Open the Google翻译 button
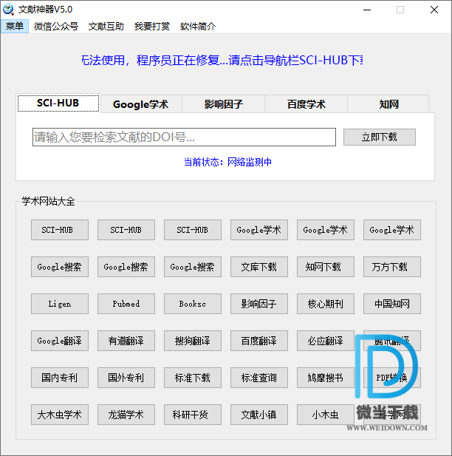 [60, 341]
